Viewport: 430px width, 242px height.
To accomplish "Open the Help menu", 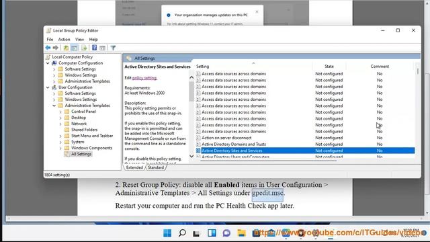I will click(93, 40).
